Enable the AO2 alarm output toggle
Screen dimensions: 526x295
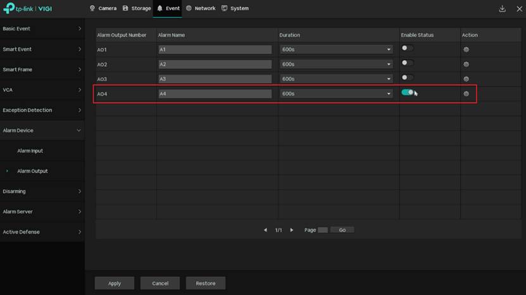(x=407, y=63)
